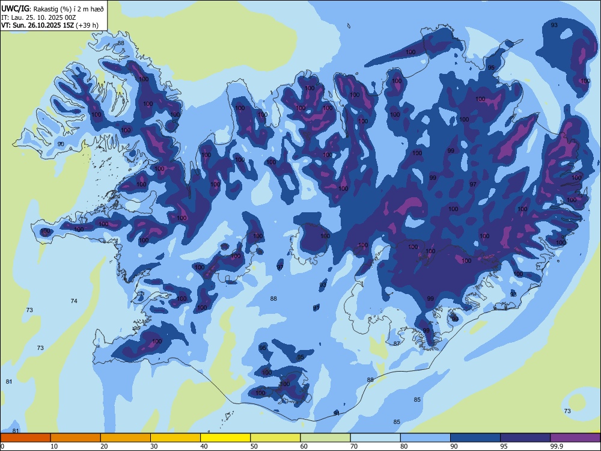Select the "10" label under the color bar
The image size is (601, 451).
54,446
